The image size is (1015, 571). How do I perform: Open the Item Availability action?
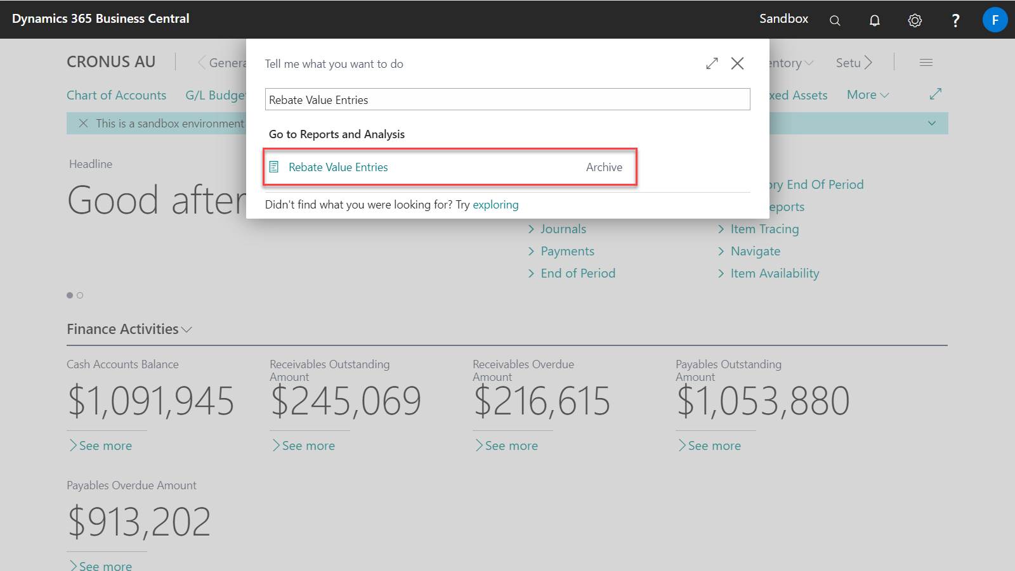click(x=775, y=273)
